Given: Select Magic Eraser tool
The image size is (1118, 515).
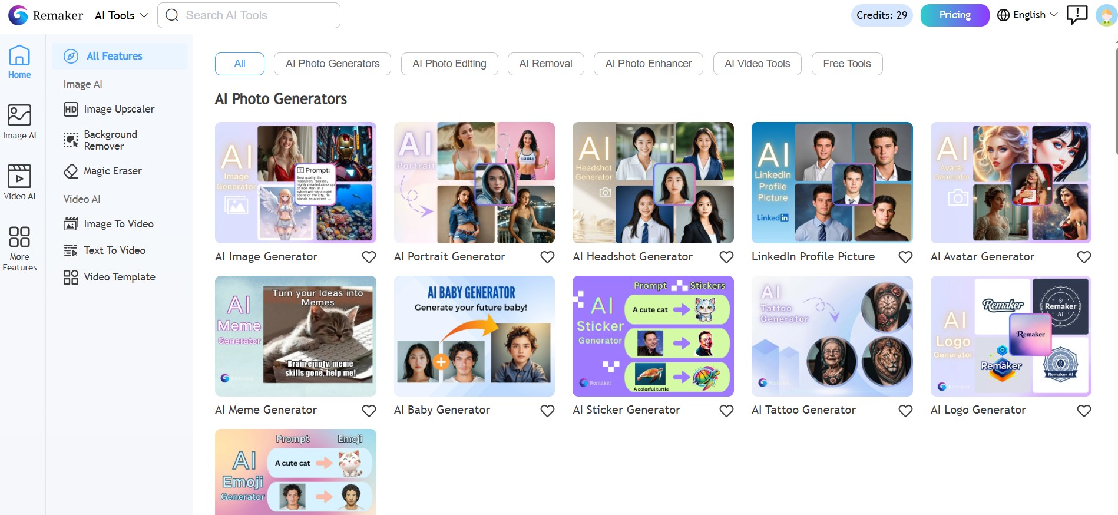Looking at the screenshot, I should coord(113,171).
